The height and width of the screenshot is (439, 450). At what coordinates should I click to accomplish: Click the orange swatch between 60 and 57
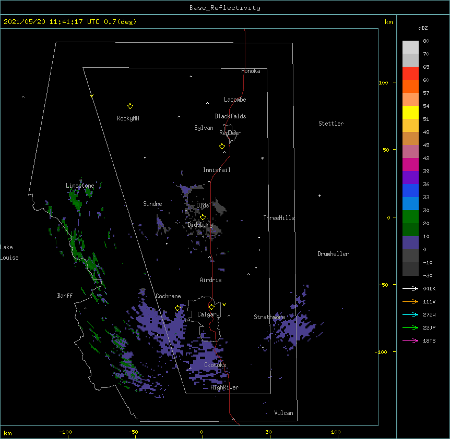(410, 86)
